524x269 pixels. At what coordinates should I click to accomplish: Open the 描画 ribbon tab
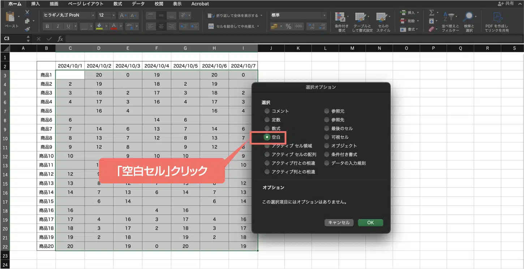54,4
